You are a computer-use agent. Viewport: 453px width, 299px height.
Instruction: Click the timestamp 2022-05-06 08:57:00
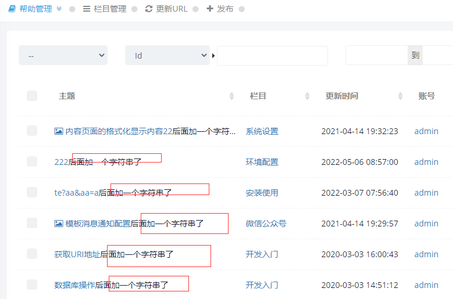pyautogui.click(x=360, y=162)
